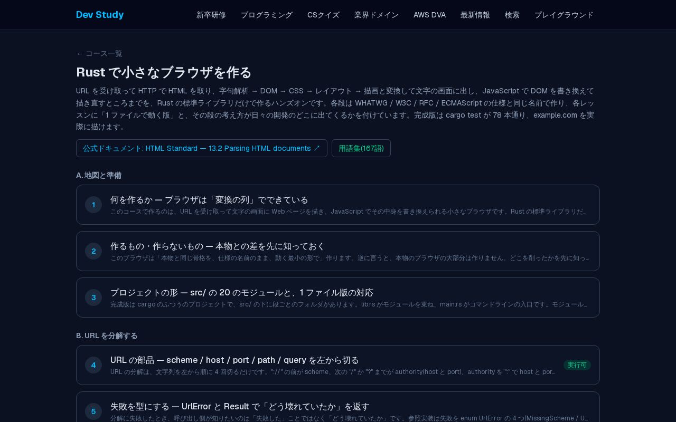Open the 用語集(167語) glossary button

(x=361, y=148)
